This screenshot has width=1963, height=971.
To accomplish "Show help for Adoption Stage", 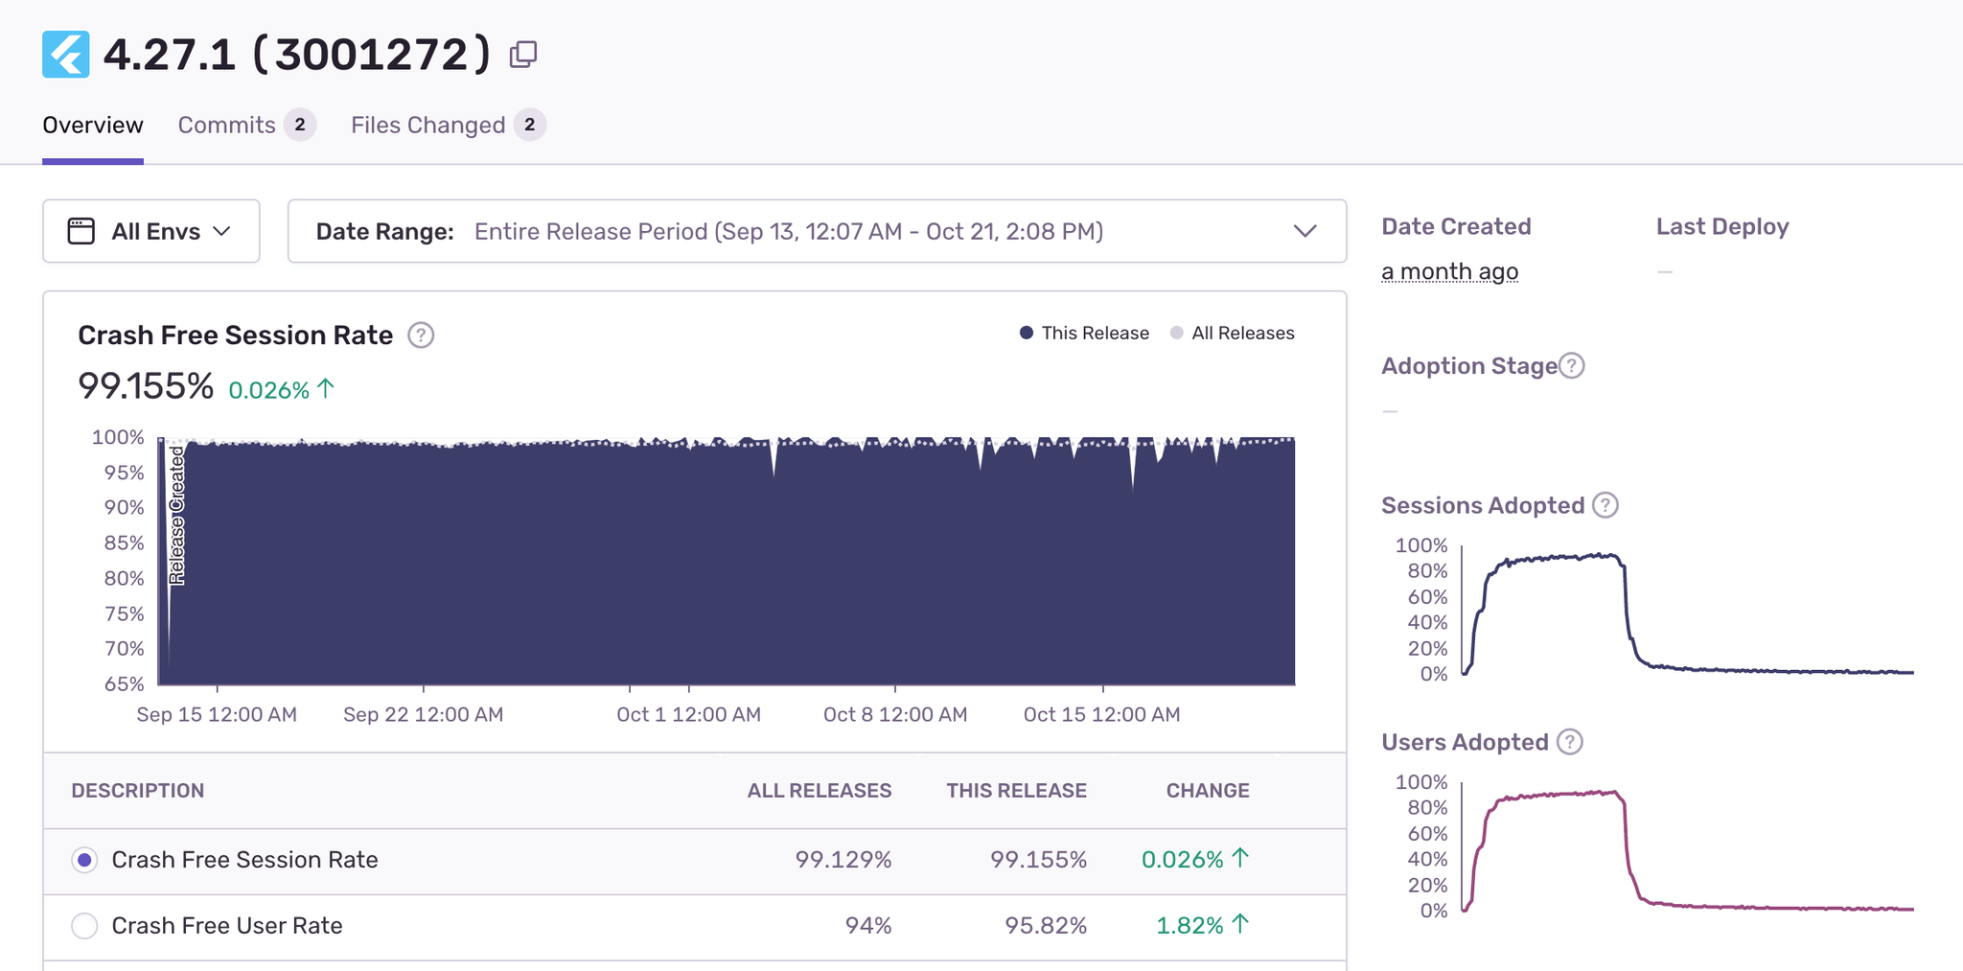I will (1572, 365).
